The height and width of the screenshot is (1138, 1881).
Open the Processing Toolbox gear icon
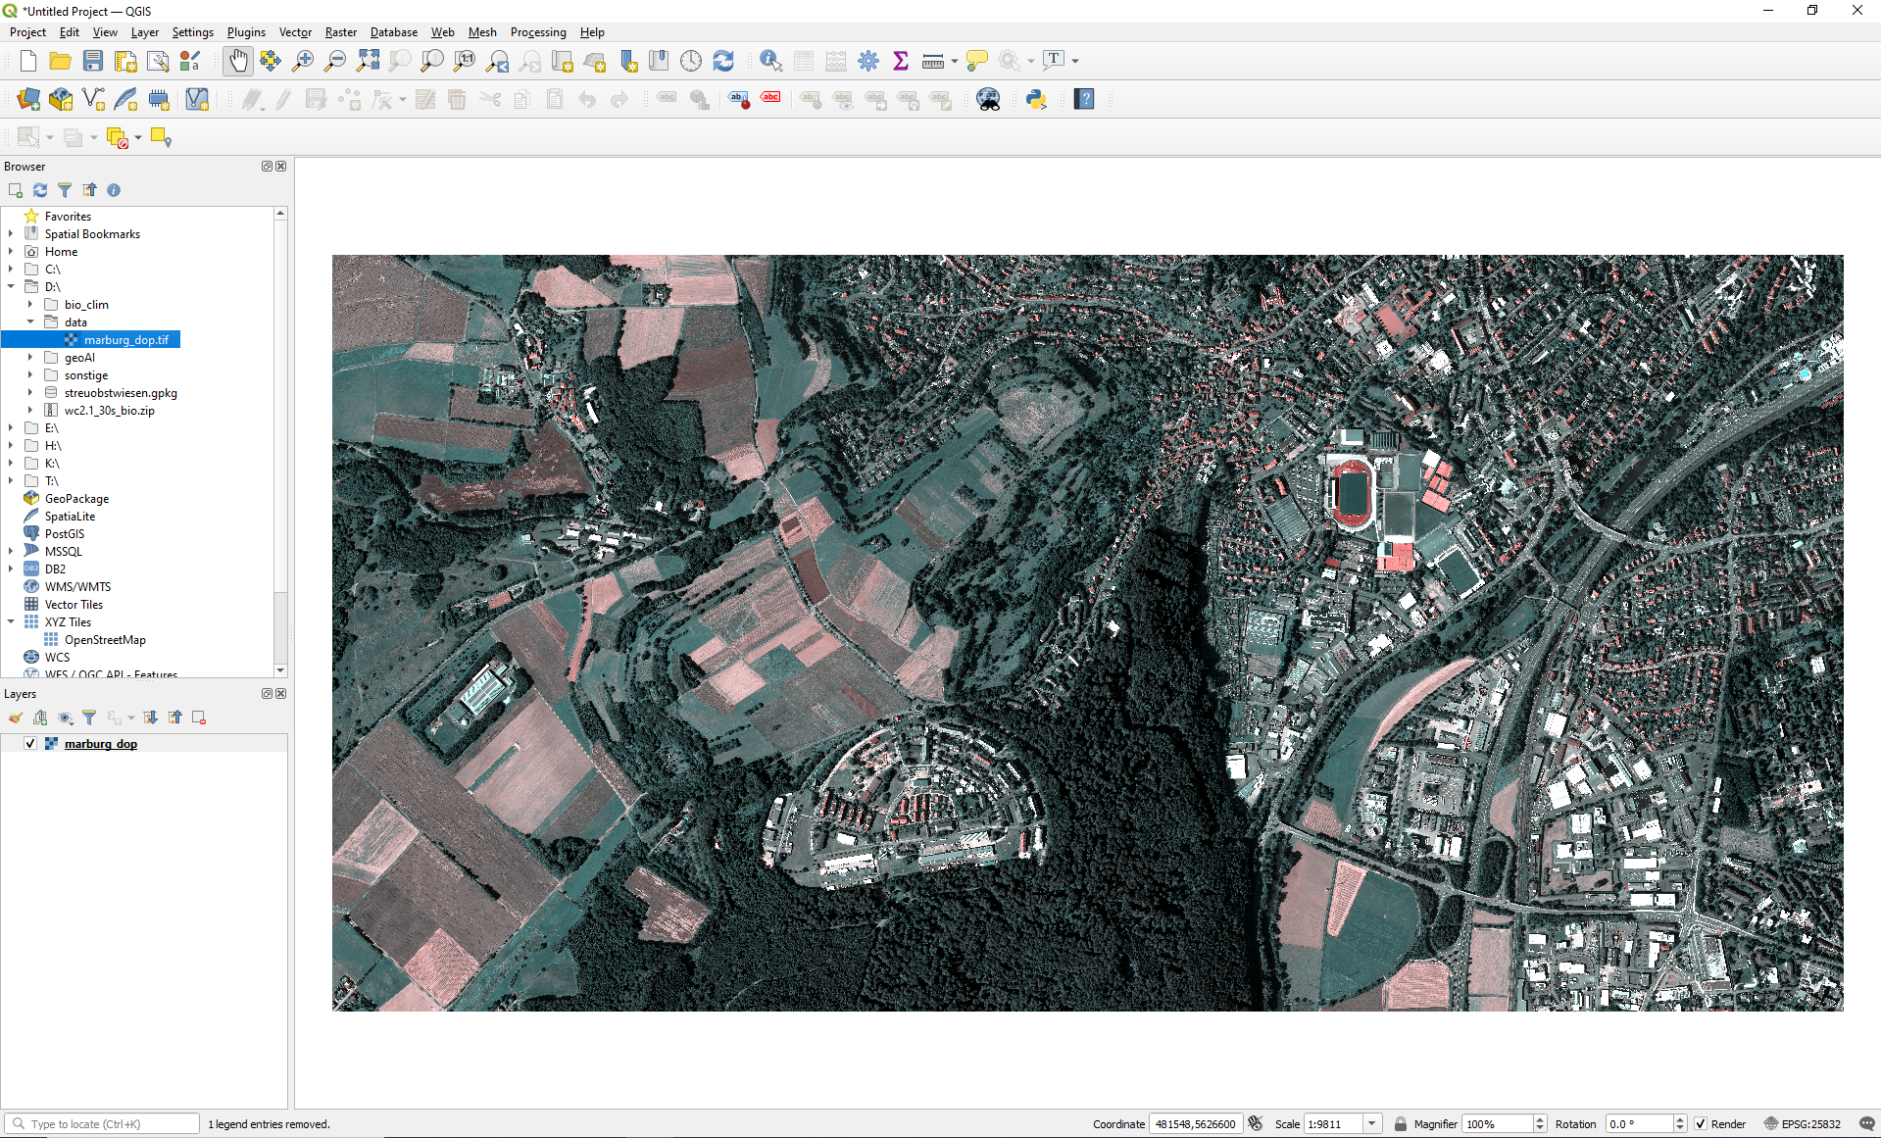868,61
